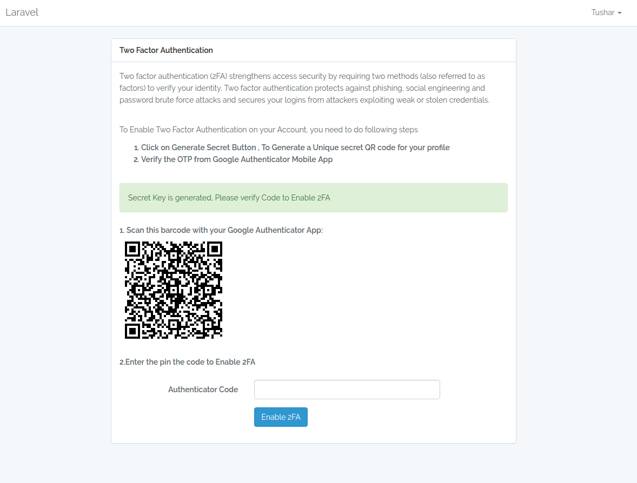Click the Enable 2FA button label text

281,417
